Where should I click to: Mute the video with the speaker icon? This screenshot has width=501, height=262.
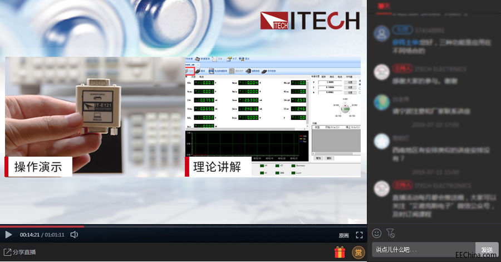coord(74,235)
